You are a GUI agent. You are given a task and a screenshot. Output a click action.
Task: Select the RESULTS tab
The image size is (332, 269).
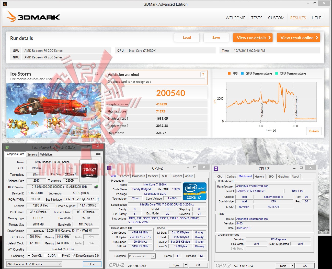pos(298,18)
